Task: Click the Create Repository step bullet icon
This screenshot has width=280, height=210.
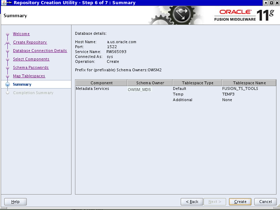Action: coord(7,42)
